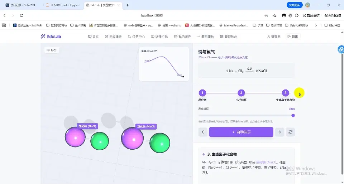Go to next step with right chevron

279,132
